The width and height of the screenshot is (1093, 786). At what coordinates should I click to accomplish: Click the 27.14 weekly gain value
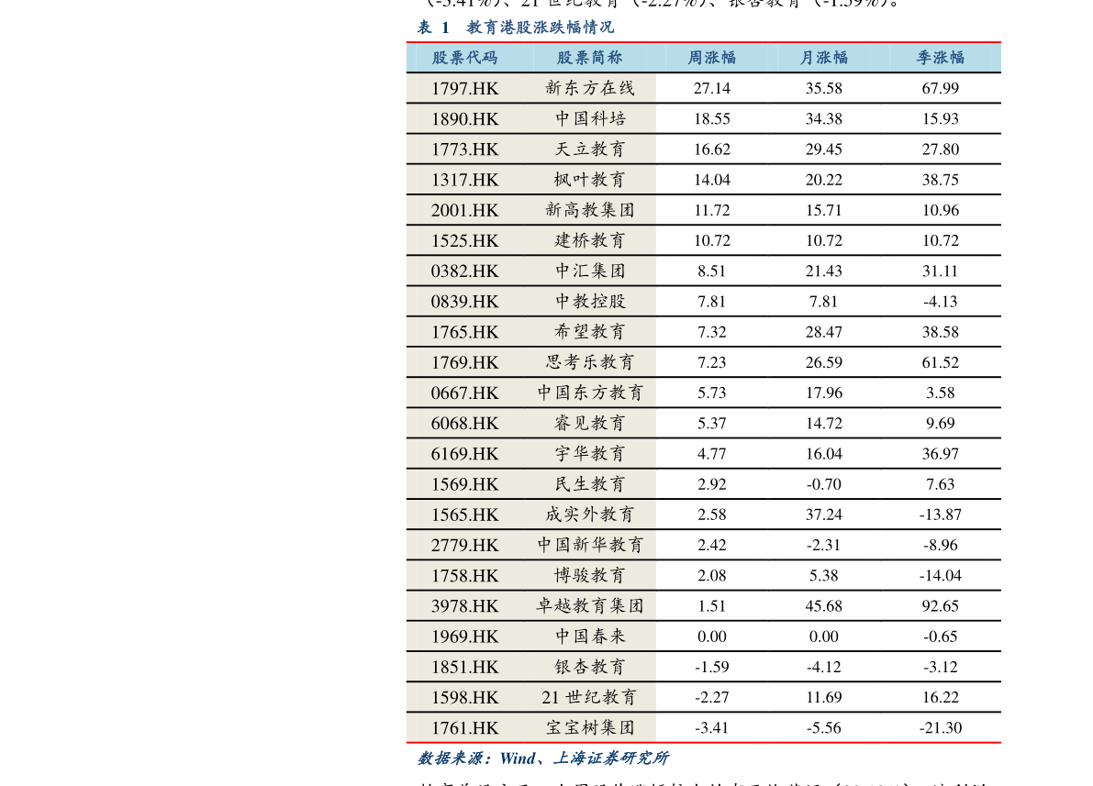click(711, 88)
